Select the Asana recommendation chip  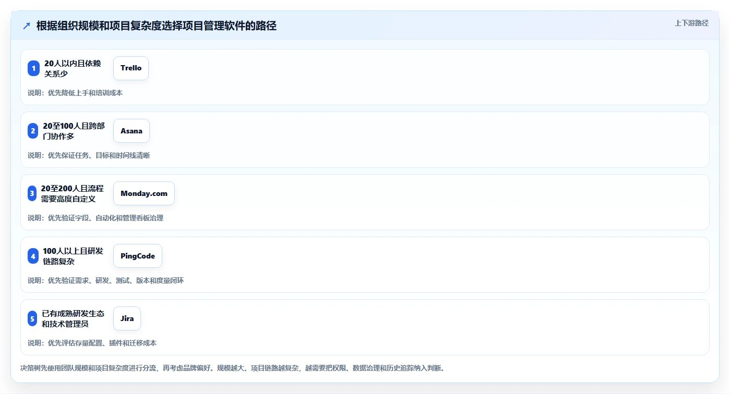(x=131, y=131)
